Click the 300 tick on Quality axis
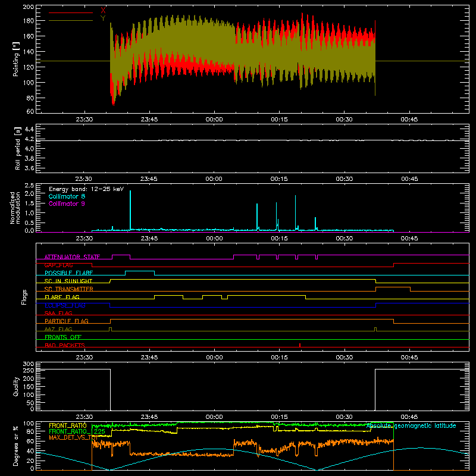The image size is (476, 476). pos(29,364)
